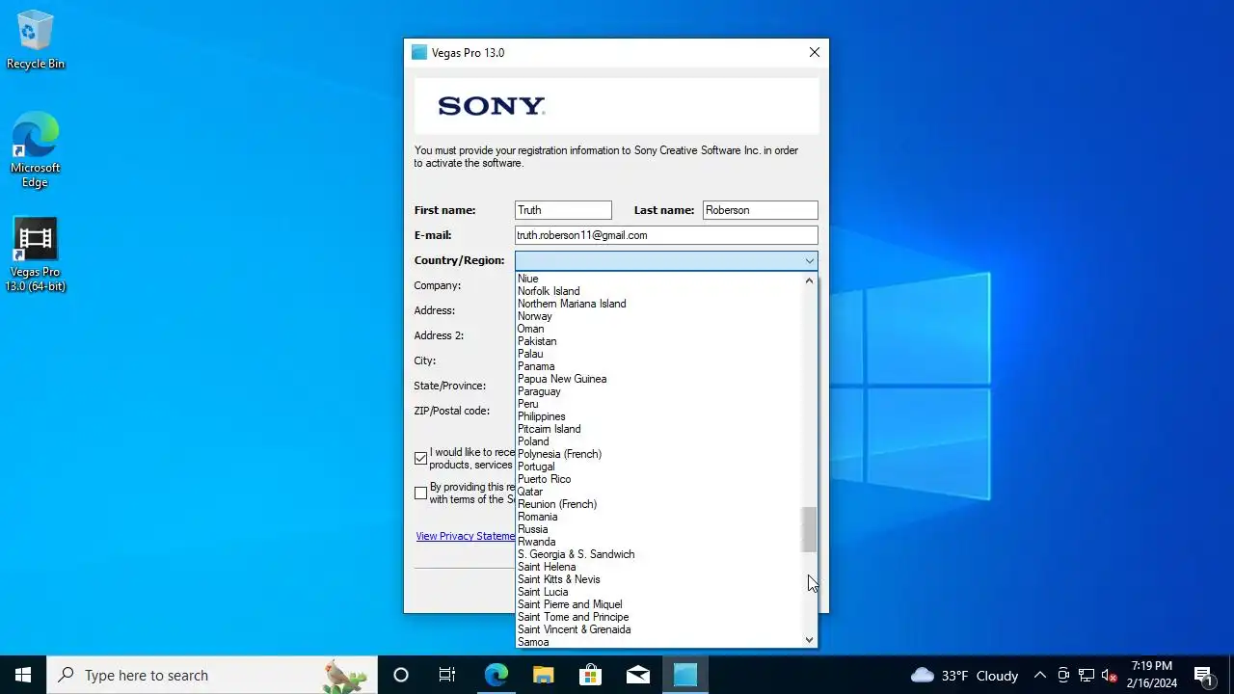Choose Russia from the dropdown
This screenshot has height=694, width=1234.
tap(658, 529)
